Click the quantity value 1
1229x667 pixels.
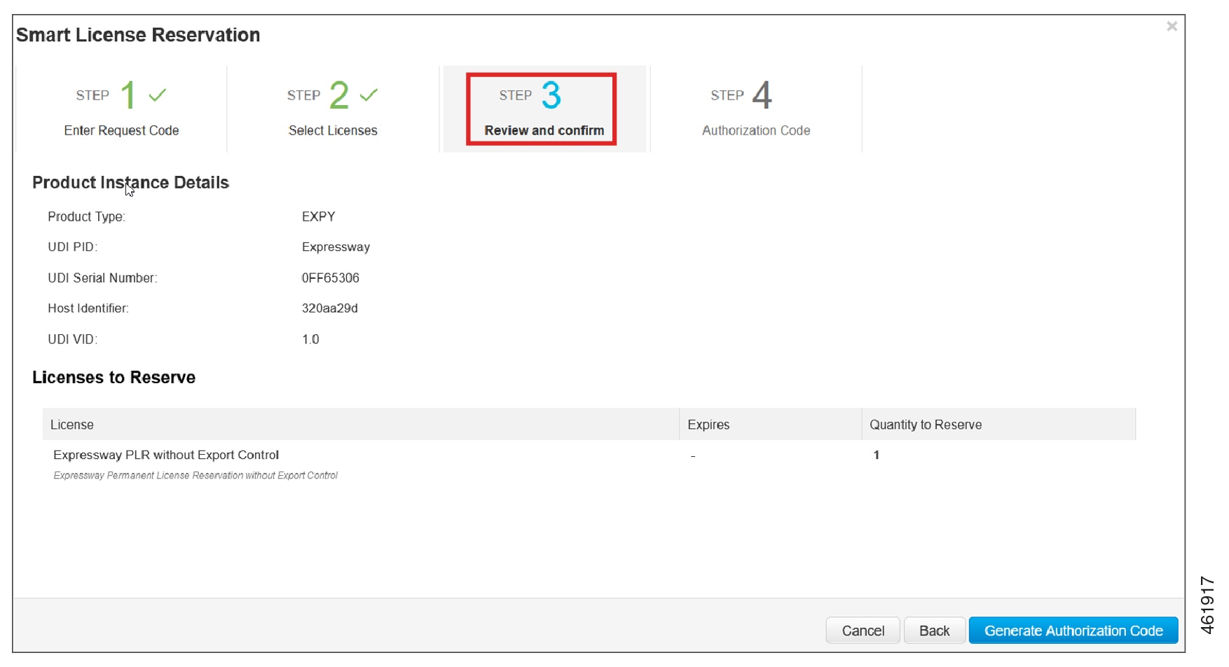coord(876,455)
